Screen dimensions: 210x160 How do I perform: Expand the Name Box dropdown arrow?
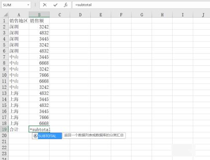(x=28, y=5)
